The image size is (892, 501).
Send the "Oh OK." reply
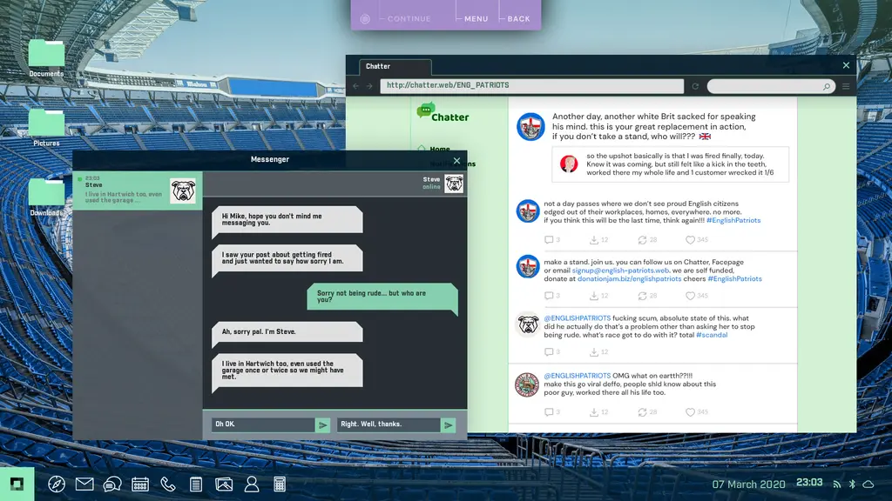point(323,424)
